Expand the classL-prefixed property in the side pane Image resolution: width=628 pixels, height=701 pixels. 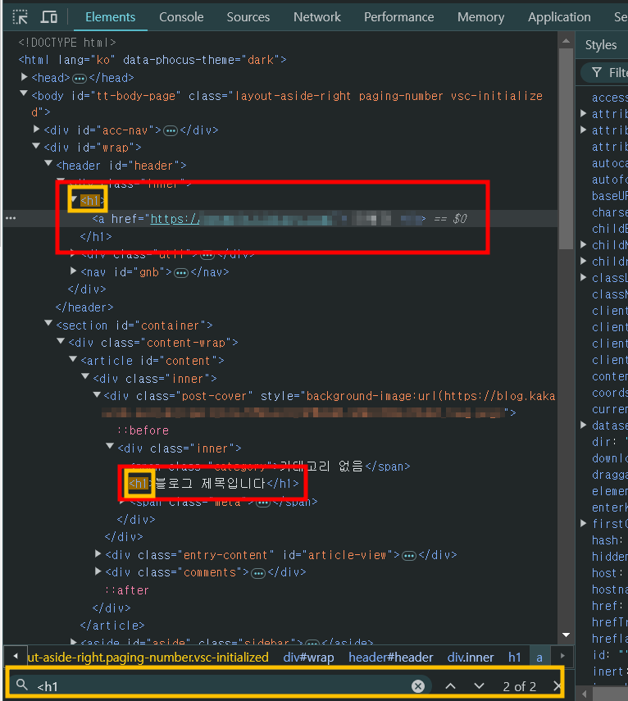point(584,277)
